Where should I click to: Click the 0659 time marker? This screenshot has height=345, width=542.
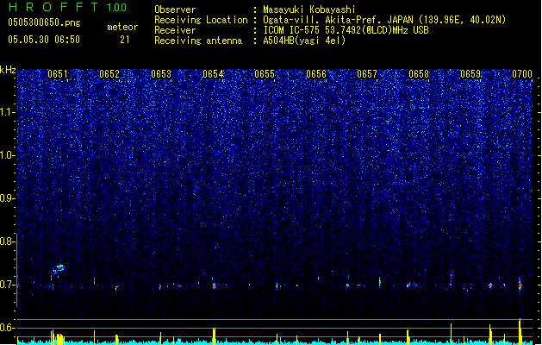[470, 74]
